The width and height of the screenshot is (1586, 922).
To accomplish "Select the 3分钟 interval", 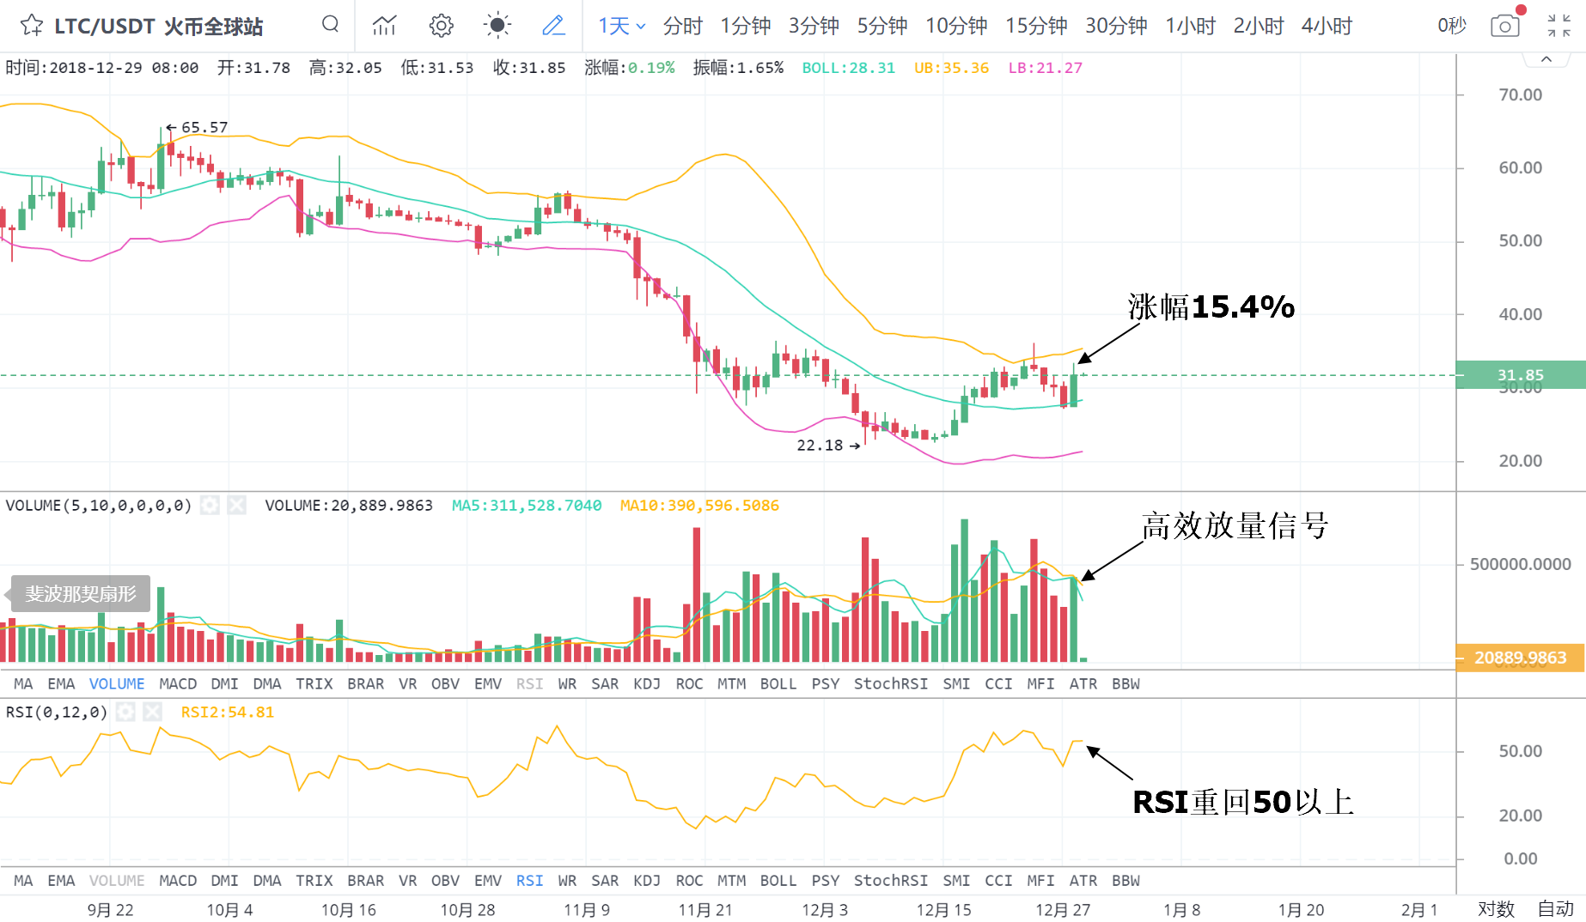I will pyautogui.click(x=814, y=26).
